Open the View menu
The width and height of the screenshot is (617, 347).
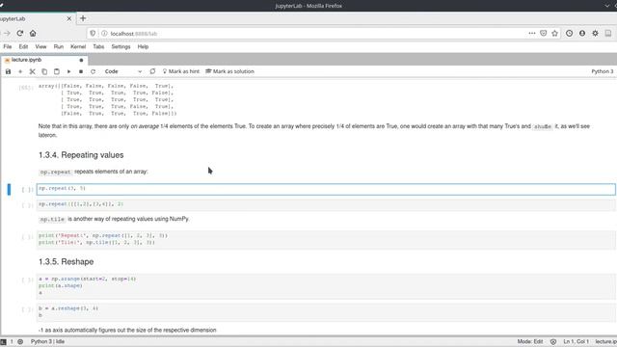[40, 46]
